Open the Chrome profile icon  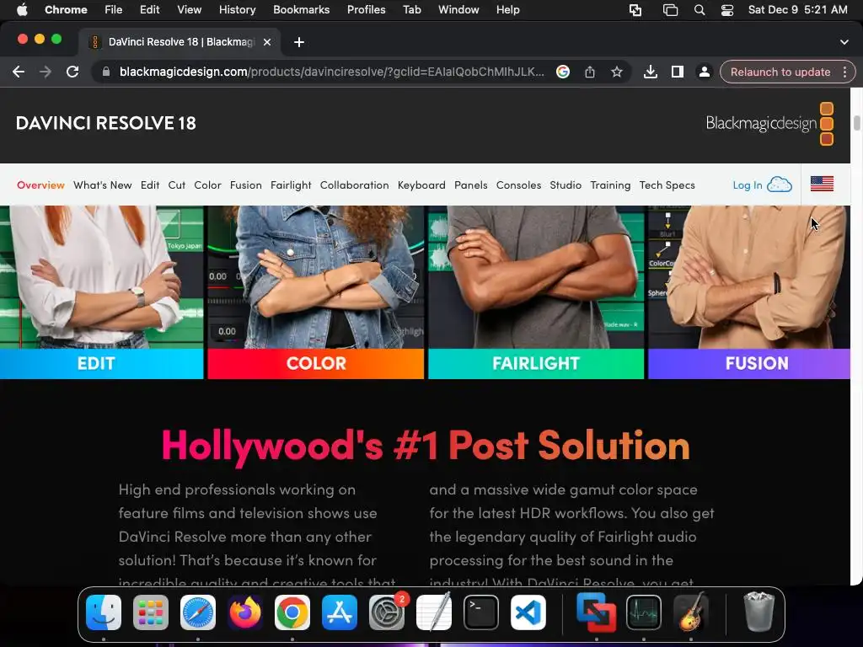pos(704,72)
